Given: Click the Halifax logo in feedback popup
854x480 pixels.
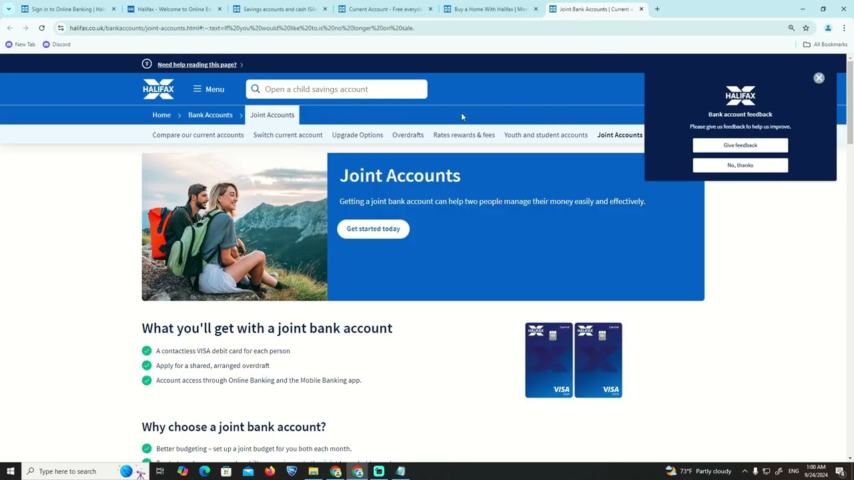Looking at the screenshot, I should pos(740,95).
